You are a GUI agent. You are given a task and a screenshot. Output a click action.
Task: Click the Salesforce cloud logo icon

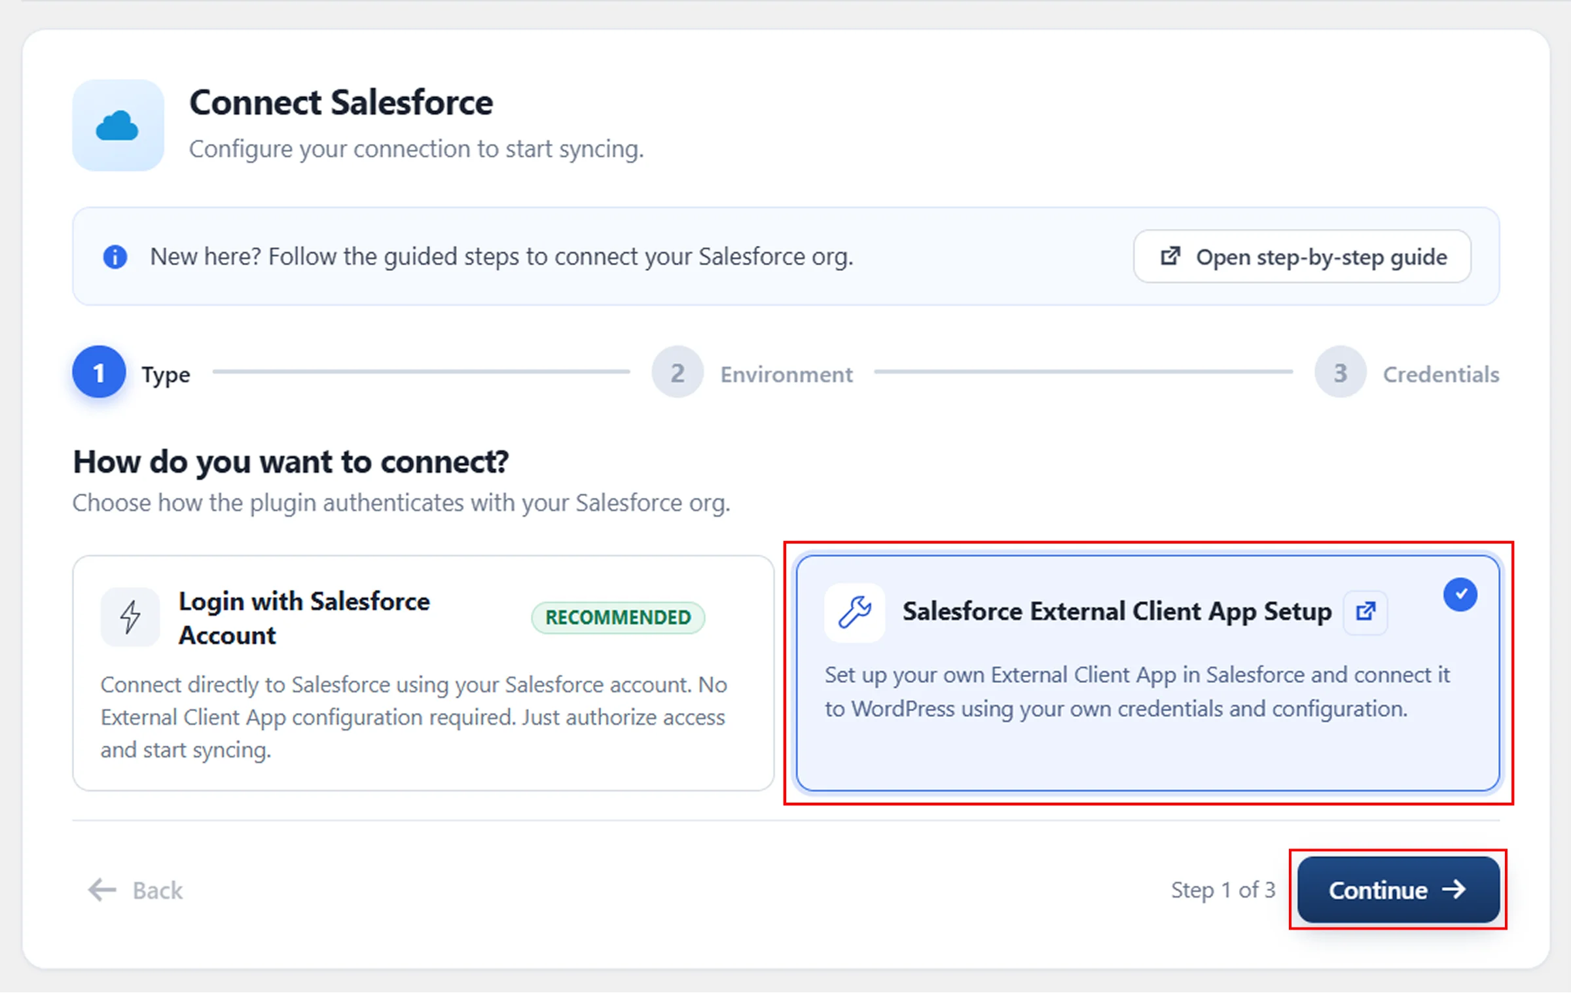click(118, 126)
